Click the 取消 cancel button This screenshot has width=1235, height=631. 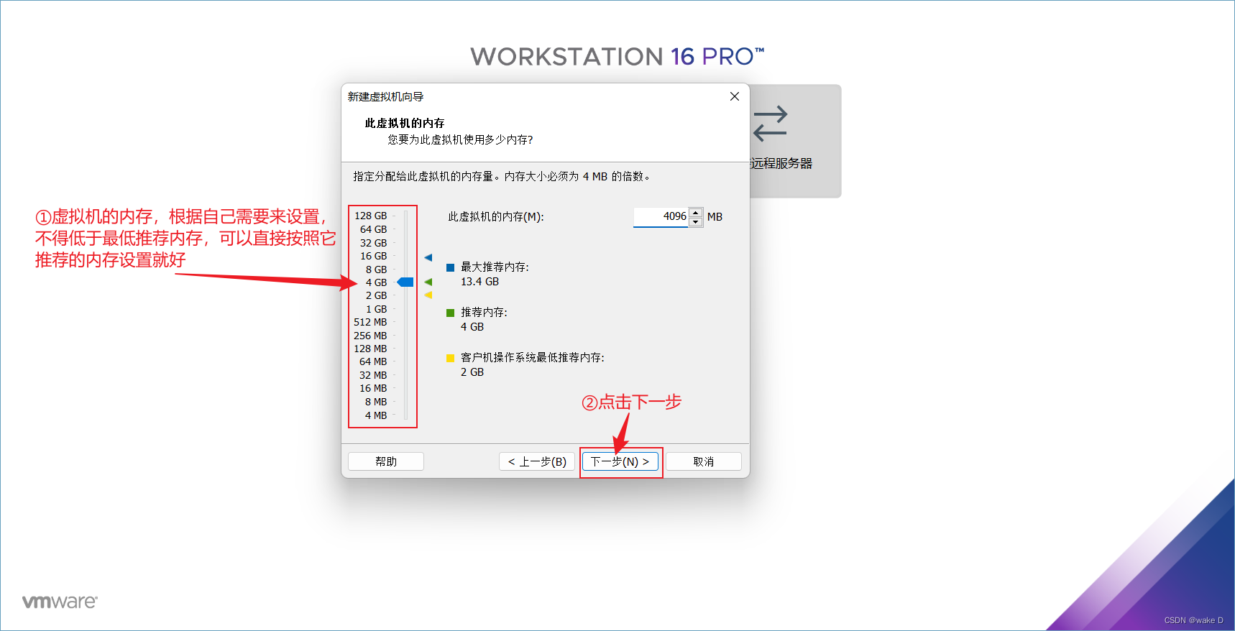tap(704, 461)
